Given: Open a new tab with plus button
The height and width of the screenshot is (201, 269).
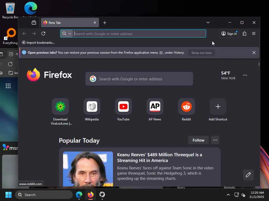Looking at the screenshot, I should 105,23.
